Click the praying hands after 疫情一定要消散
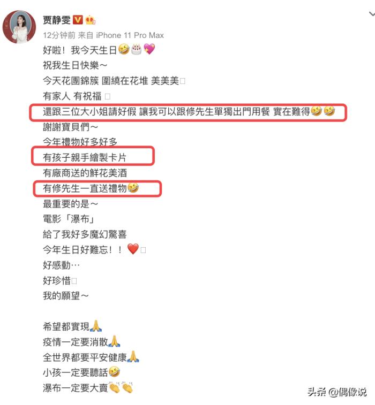The image size is (375, 405). pos(114,341)
